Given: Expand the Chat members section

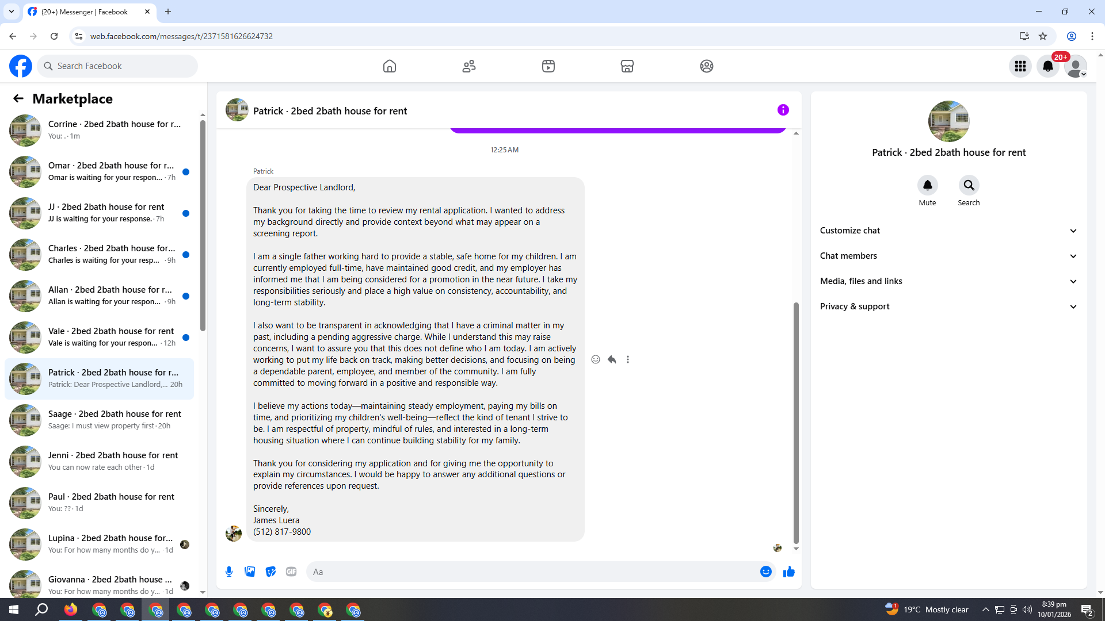Looking at the screenshot, I should pyautogui.click(x=948, y=256).
